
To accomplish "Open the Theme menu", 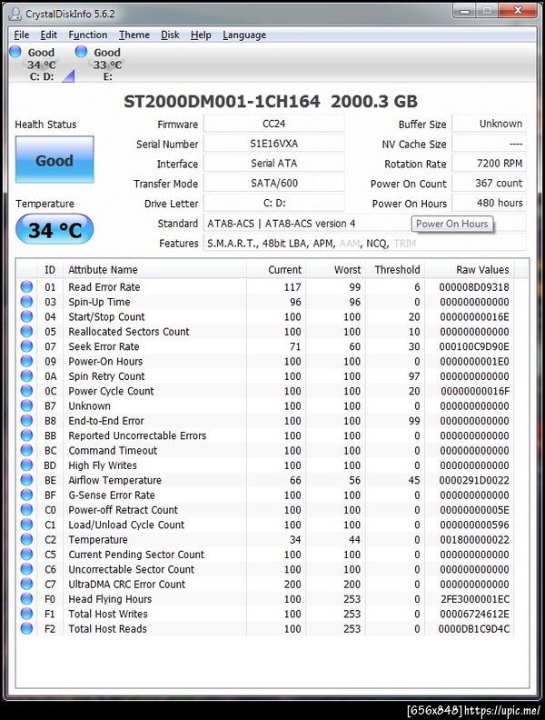I will (x=134, y=35).
